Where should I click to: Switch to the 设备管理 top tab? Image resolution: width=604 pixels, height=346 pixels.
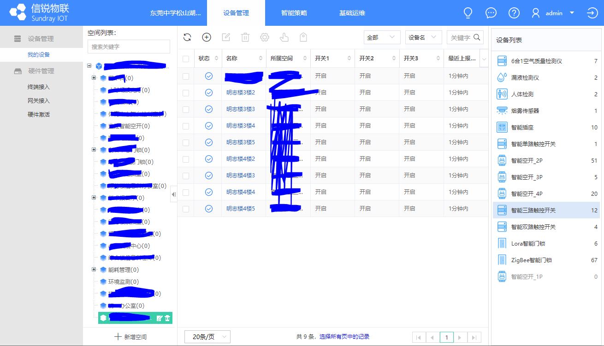(x=236, y=13)
